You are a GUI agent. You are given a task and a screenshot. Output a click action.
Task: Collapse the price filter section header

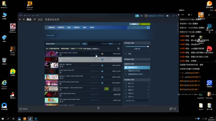click(137, 43)
